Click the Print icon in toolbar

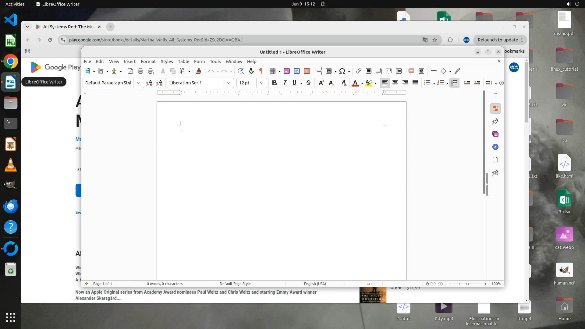tap(140, 71)
